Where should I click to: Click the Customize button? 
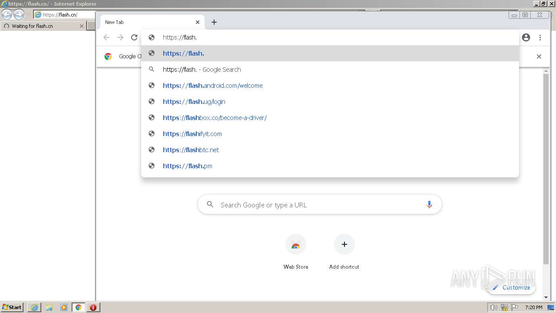pos(511,287)
